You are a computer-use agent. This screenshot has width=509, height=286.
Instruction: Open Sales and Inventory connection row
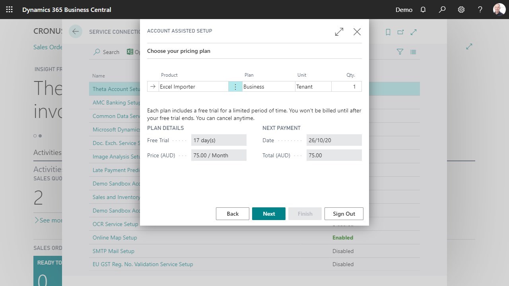(116, 197)
